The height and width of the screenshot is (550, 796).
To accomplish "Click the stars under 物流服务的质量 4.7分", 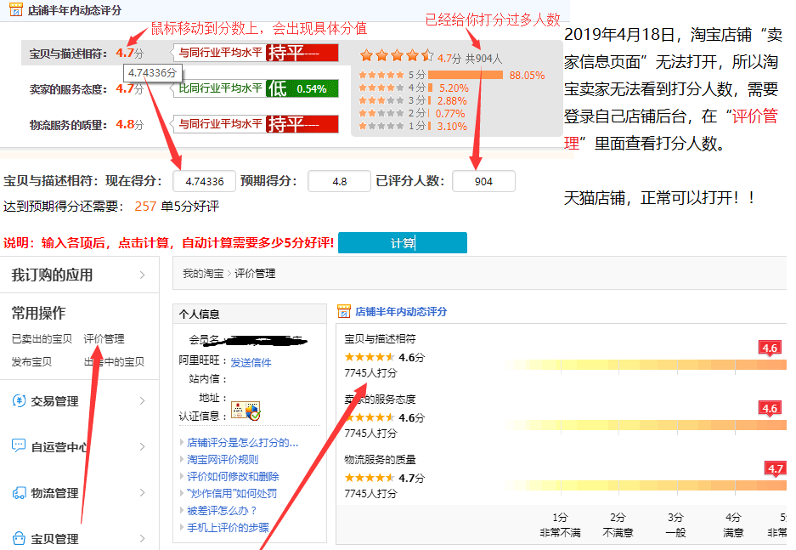I will pos(369,478).
